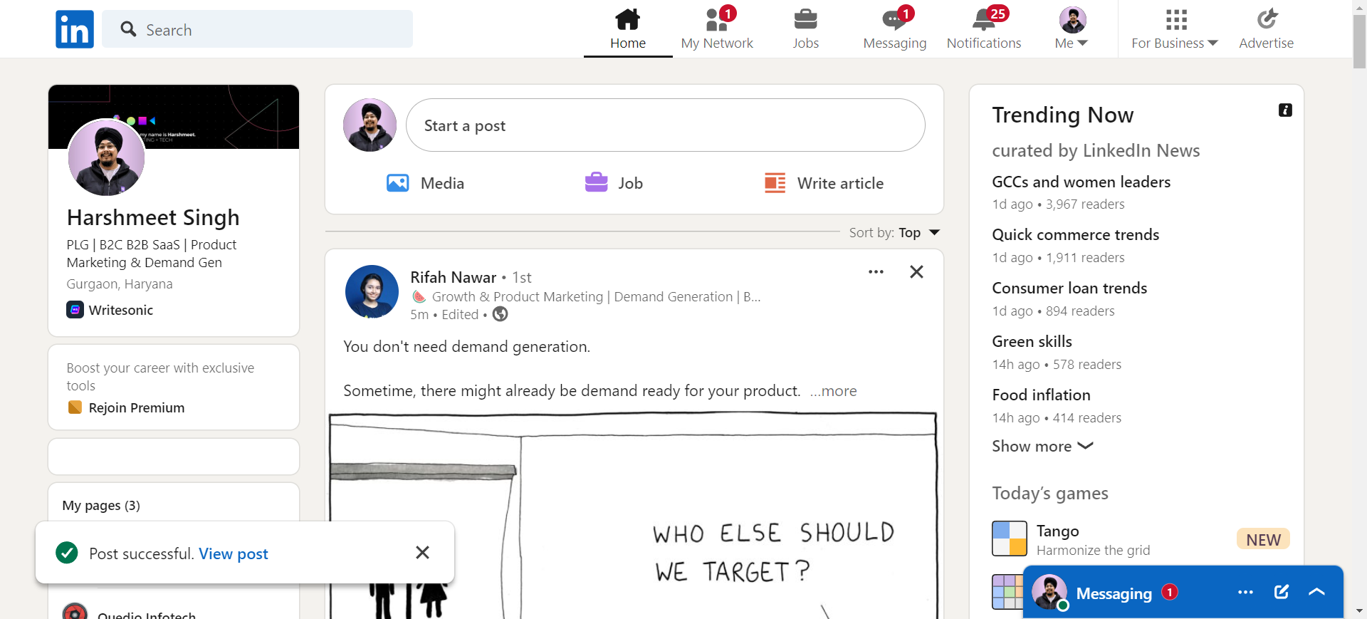The image size is (1367, 619).
Task: Open the Tango game icon
Action: click(x=1010, y=539)
